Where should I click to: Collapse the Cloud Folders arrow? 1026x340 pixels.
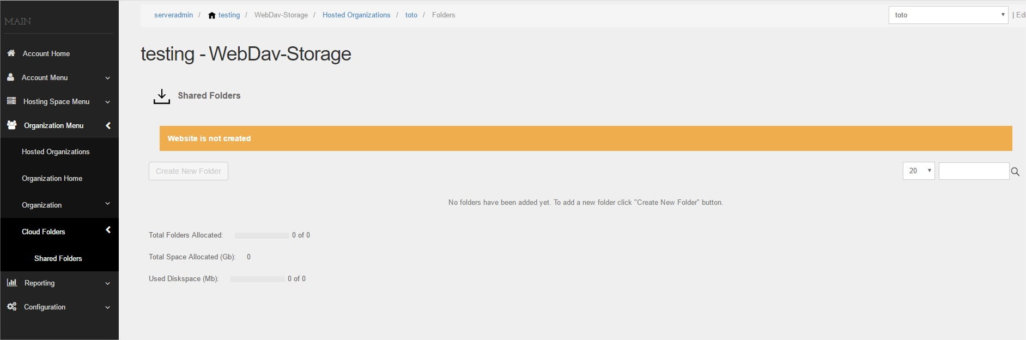click(x=108, y=230)
